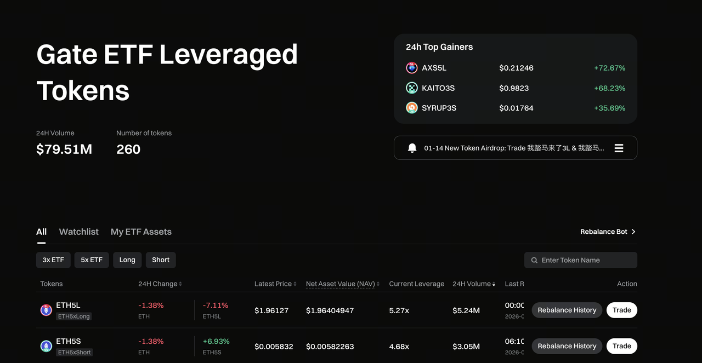The height and width of the screenshot is (363, 702).
Task: Click the $0.00582263 NAV value
Action: click(330, 347)
